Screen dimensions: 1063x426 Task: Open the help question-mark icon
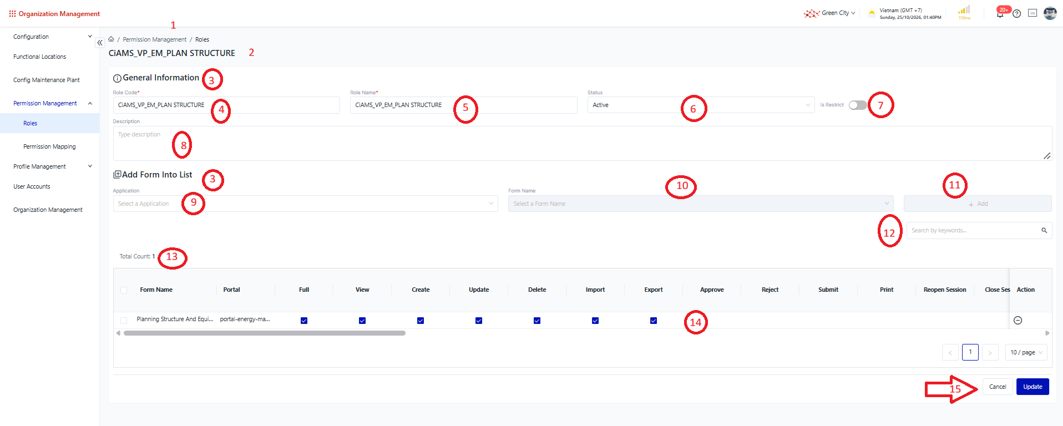(x=1016, y=13)
